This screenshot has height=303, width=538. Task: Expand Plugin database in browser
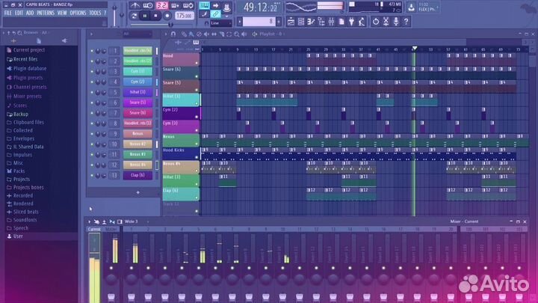pos(29,68)
